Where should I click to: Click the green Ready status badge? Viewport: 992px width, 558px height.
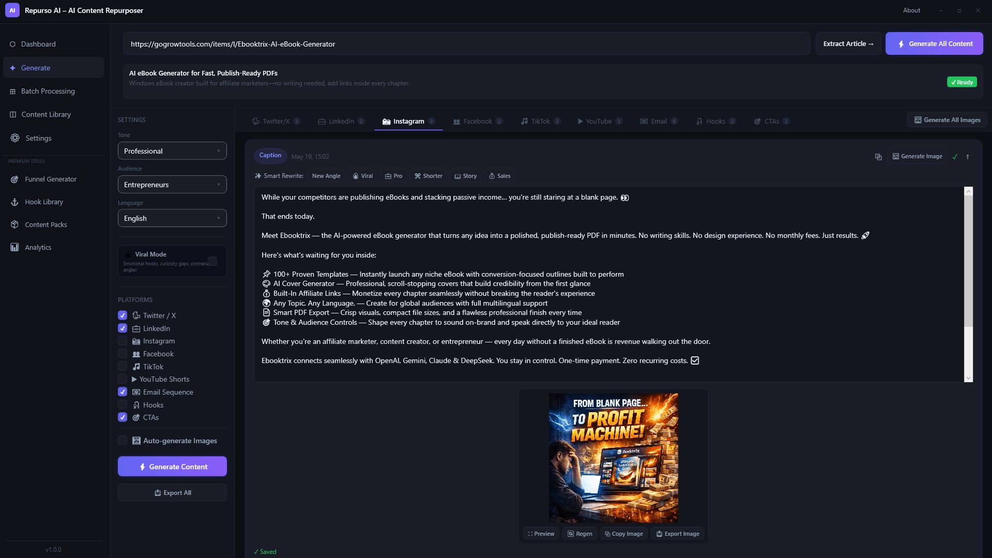962,82
